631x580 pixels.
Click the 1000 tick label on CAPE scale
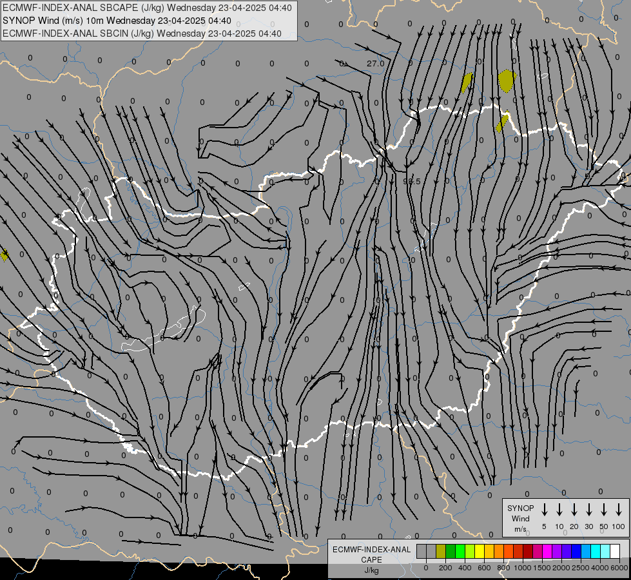coord(523,568)
